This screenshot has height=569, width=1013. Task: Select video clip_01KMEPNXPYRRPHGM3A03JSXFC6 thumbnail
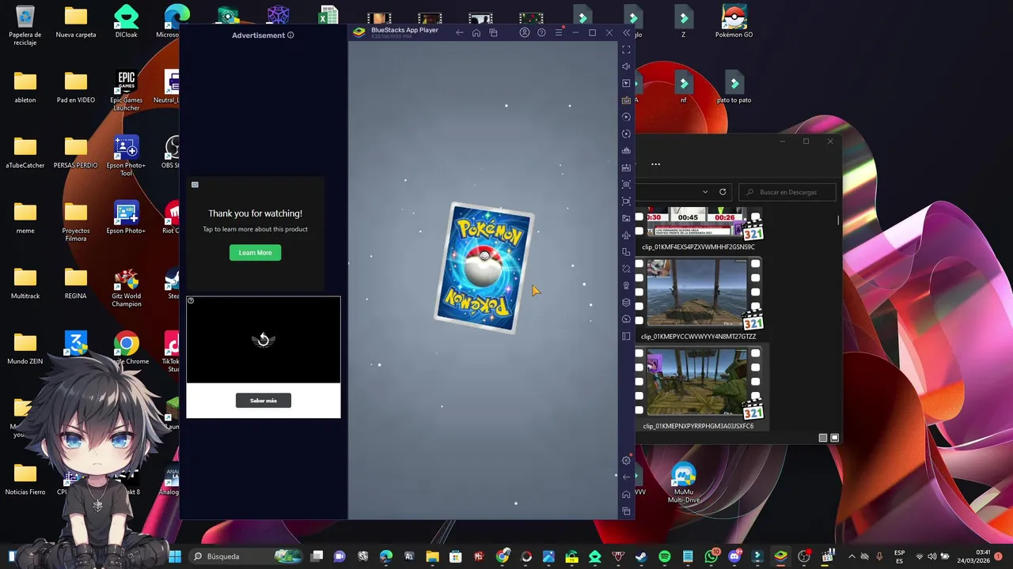click(697, 382)
